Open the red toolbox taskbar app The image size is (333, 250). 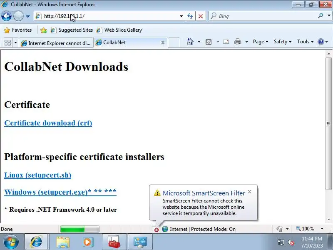coord(114,242)
